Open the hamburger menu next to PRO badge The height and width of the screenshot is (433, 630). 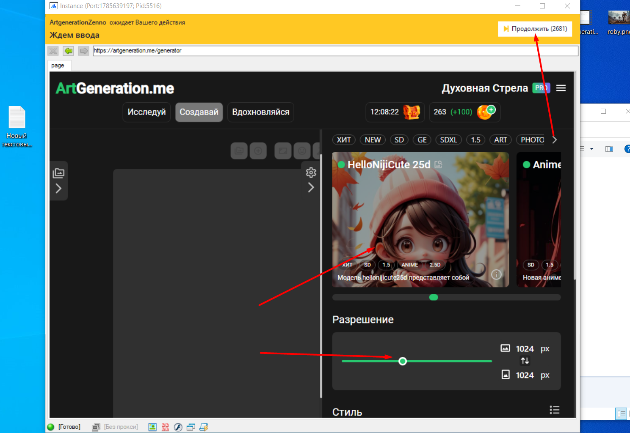[x=561, y=88]
